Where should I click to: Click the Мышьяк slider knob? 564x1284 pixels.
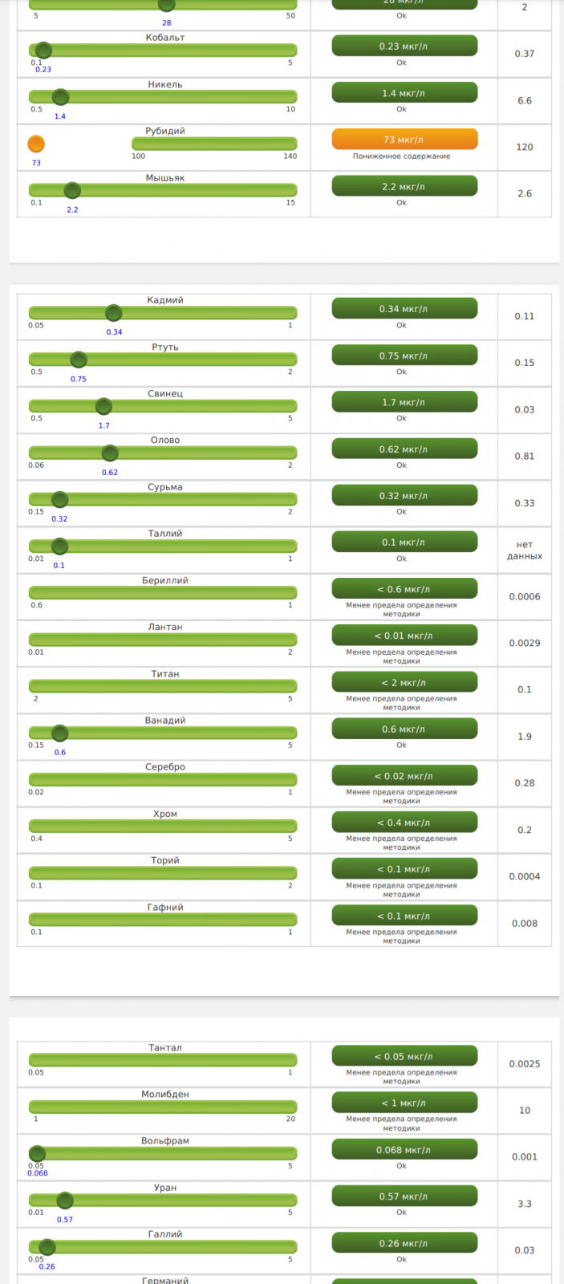pyautogui.click(x=72, y=191)
